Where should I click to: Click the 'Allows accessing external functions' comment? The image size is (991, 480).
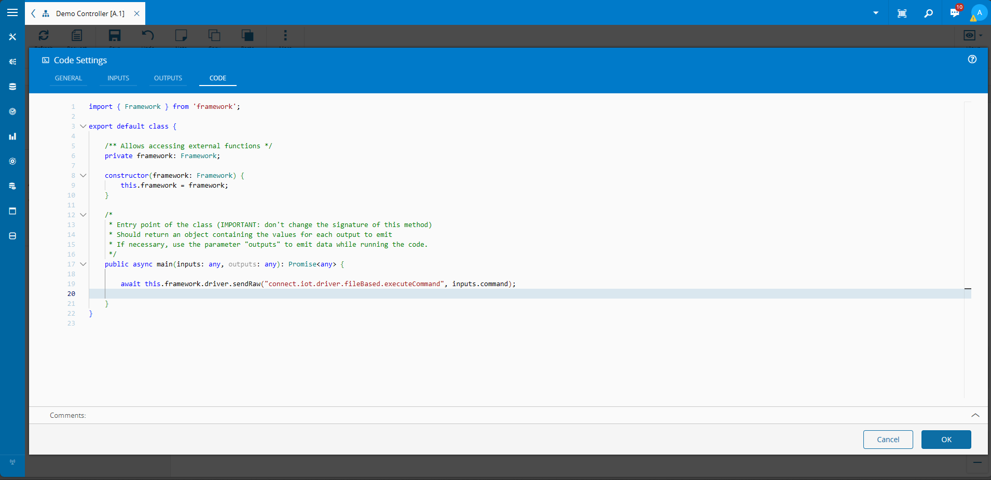188,146
